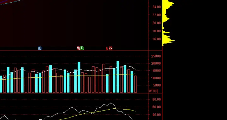Click the red 涨 event marker

[x=111, y=48]
